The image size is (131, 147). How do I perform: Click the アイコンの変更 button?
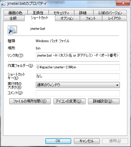(69, 101)
